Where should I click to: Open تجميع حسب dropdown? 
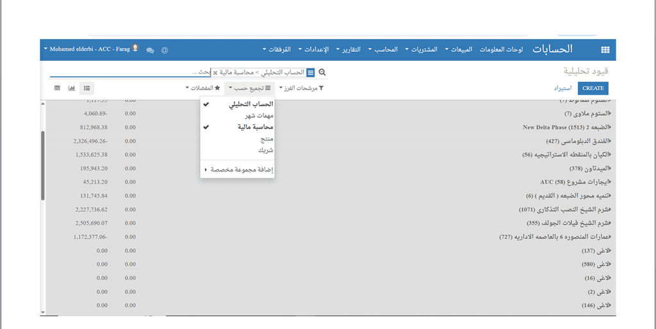click(250, 88)
